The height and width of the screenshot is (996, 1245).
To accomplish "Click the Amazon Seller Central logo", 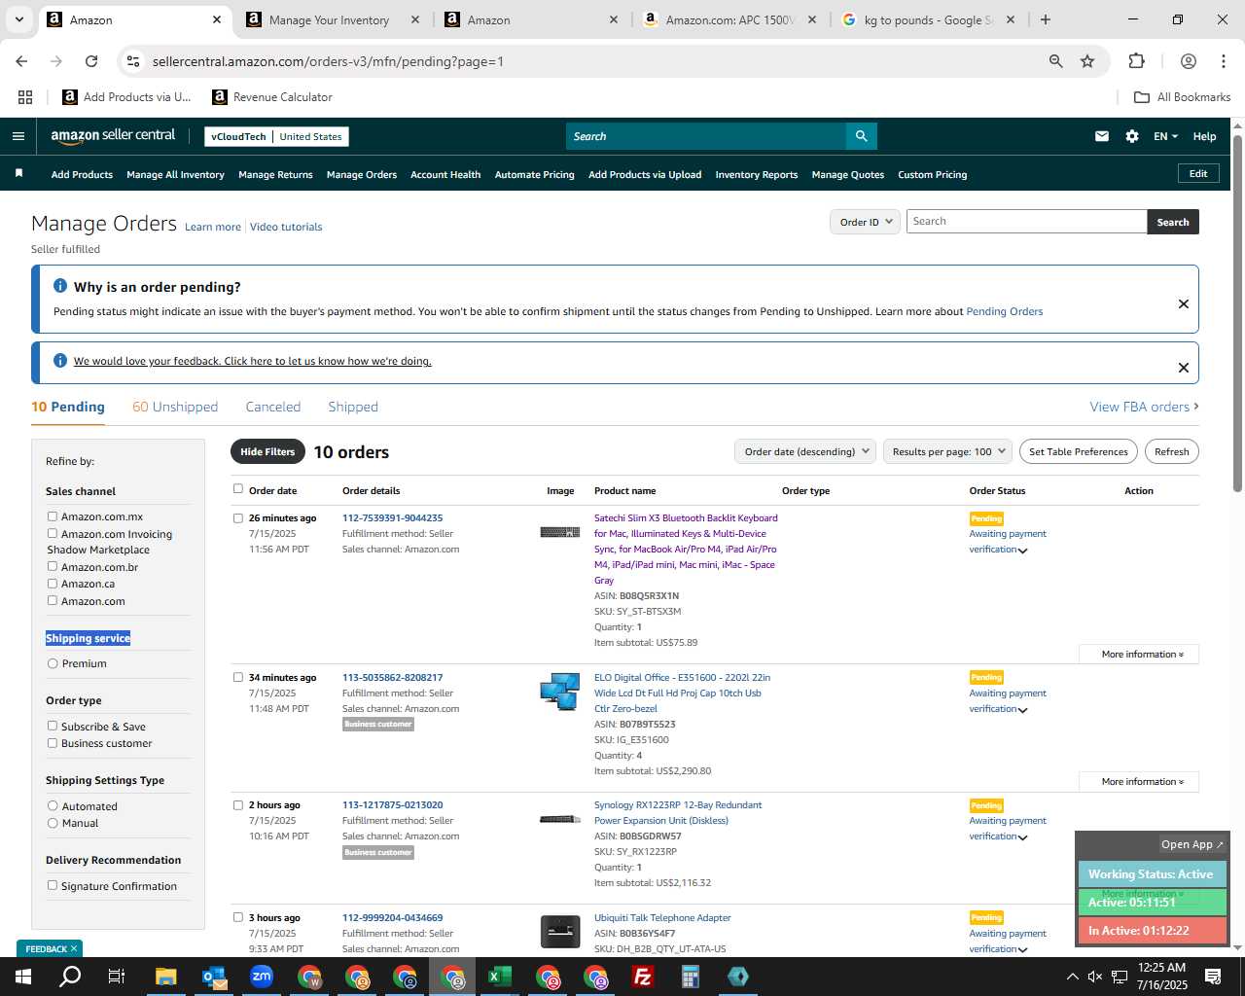I will coord(113,136).
